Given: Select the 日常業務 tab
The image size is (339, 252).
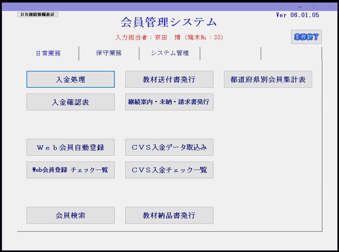Looking at the screenshot, I should 48,53.
